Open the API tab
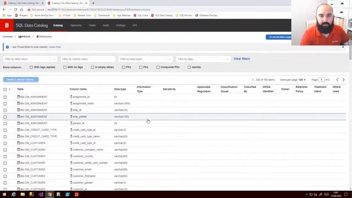The width and height of the screenshot is (352, 198). pyautogui.click(x=135, y=25)
